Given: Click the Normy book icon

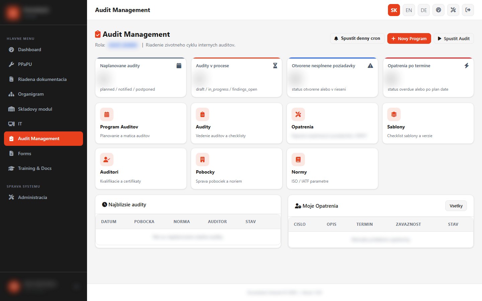Looking at the screenshot, I should tap(298, 160).
